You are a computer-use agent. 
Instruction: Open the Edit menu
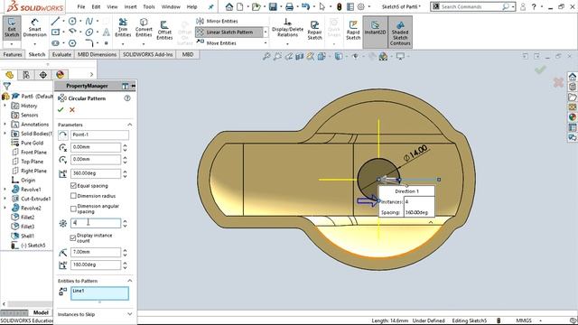click(x=96, y=6)
